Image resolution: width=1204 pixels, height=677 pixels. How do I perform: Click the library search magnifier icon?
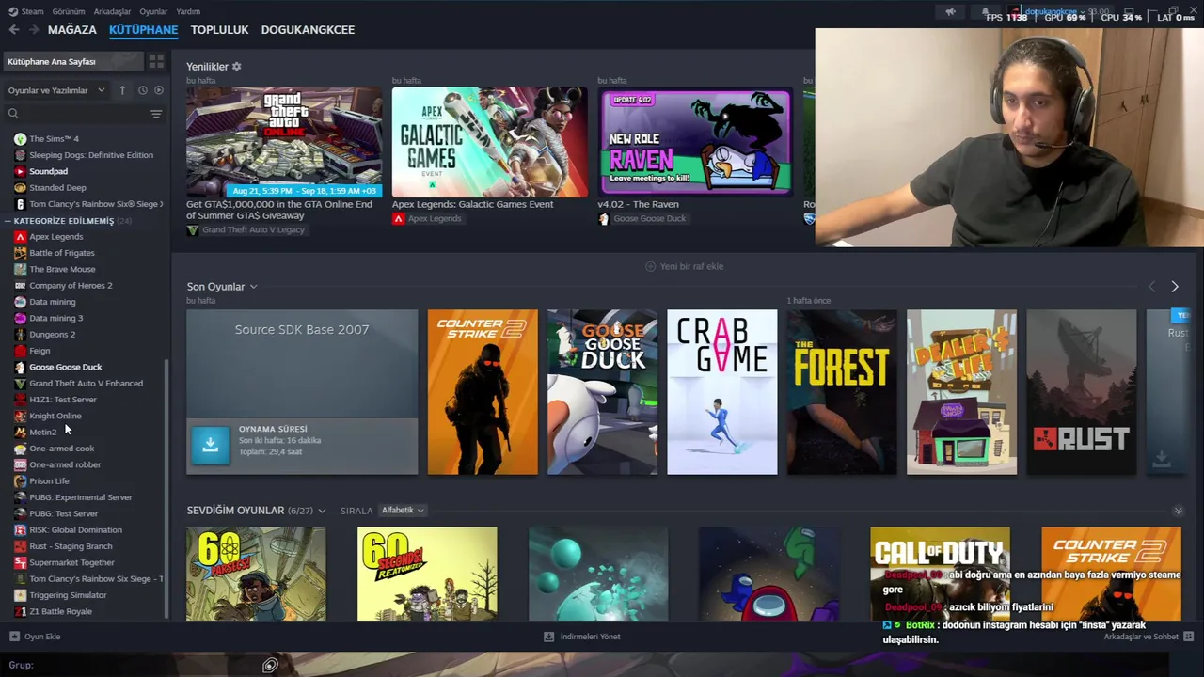coord(13,114)
